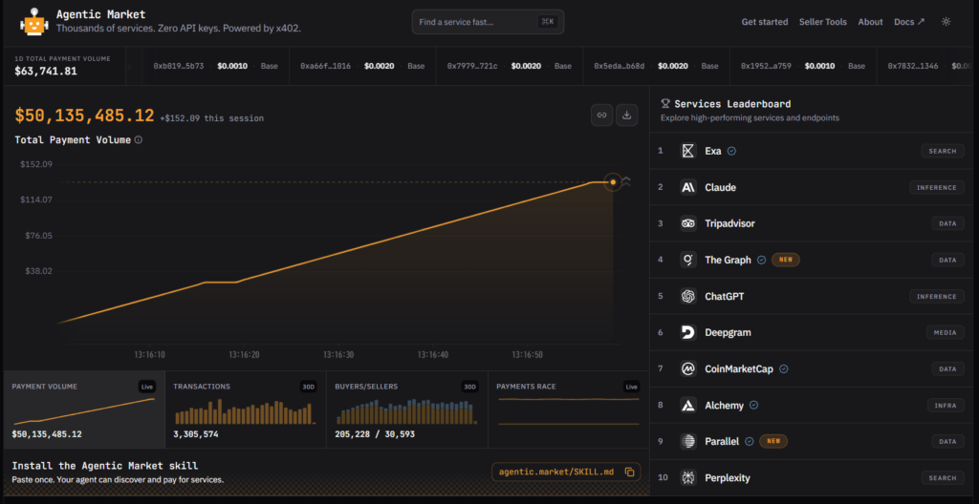Viewport: 979px width, 504px height.
Task: Click The Graph logo icon
Action: point(688,260)
